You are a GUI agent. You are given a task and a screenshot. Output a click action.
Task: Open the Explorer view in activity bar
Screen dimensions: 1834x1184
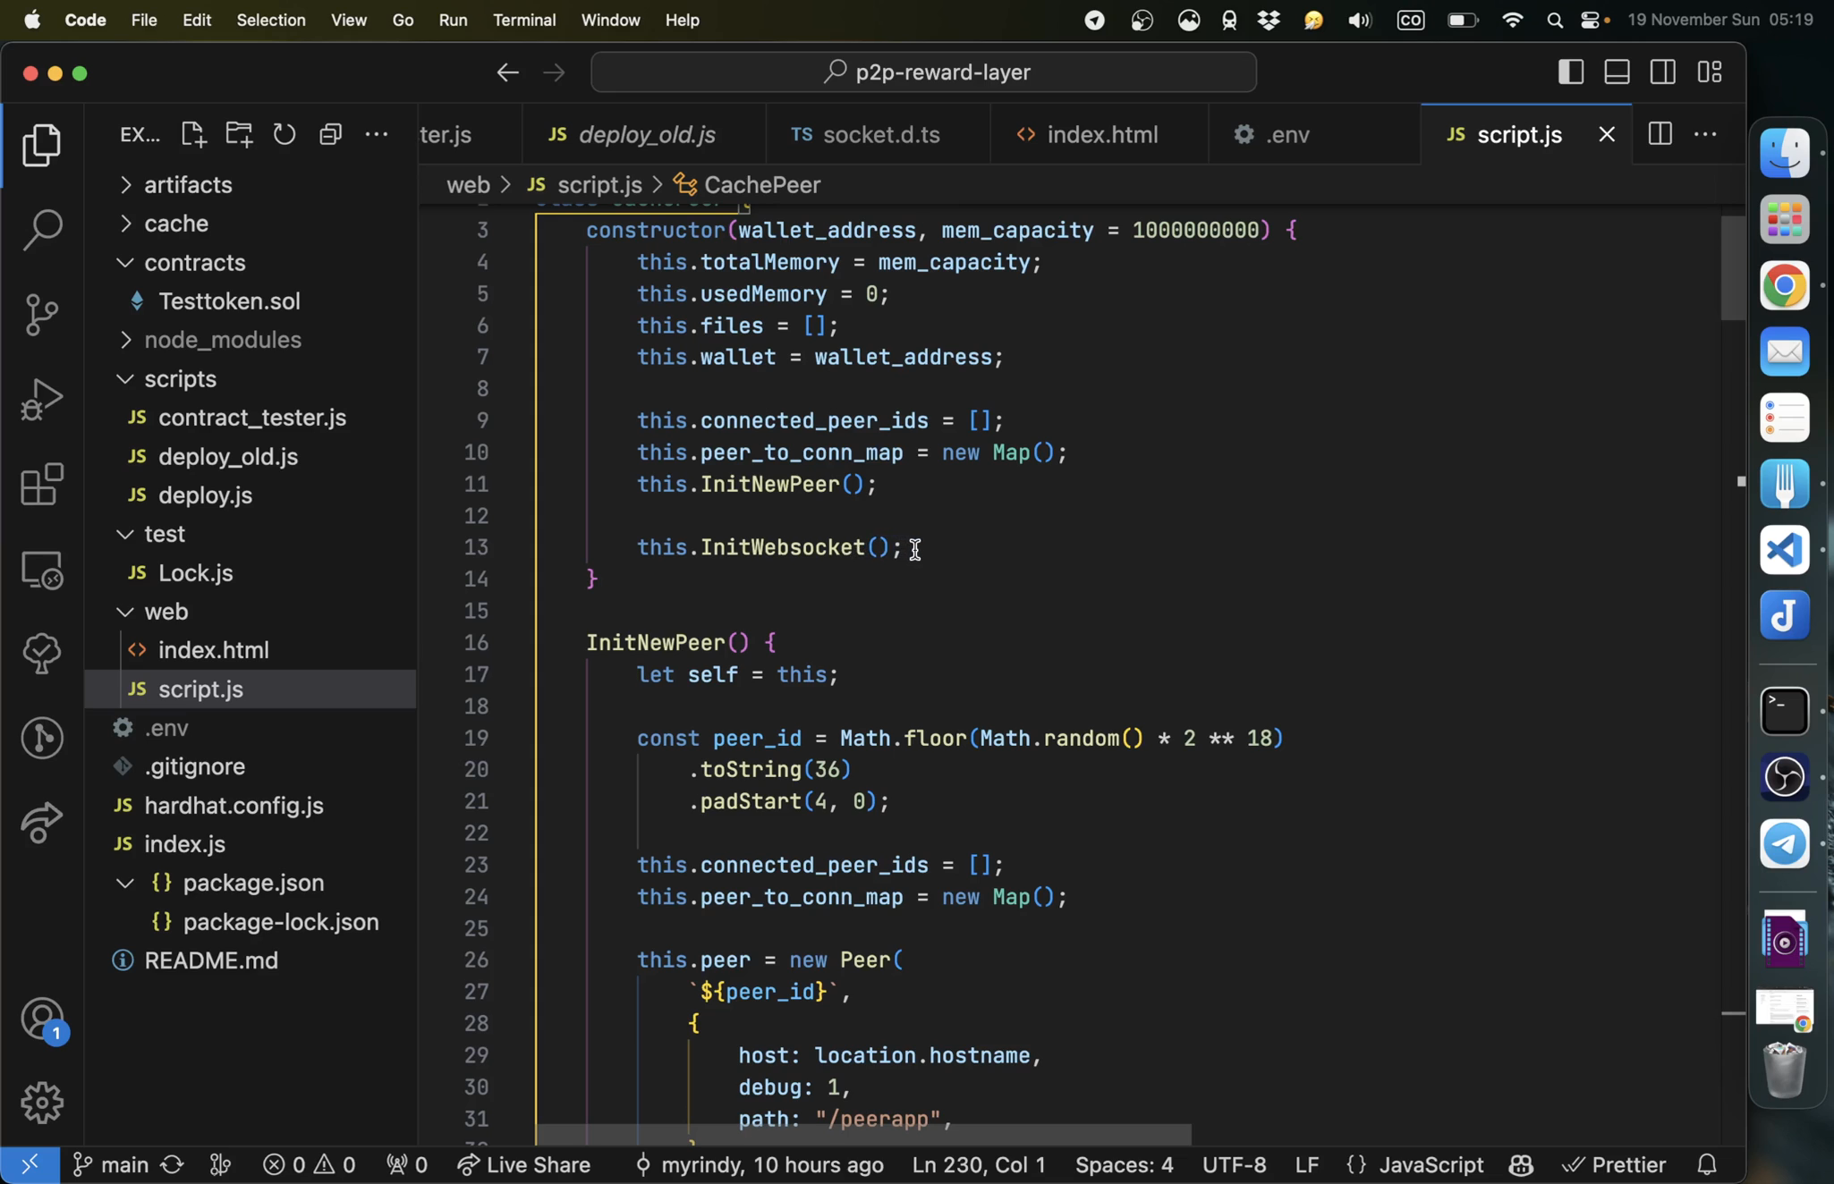click(x=42, y=145)
